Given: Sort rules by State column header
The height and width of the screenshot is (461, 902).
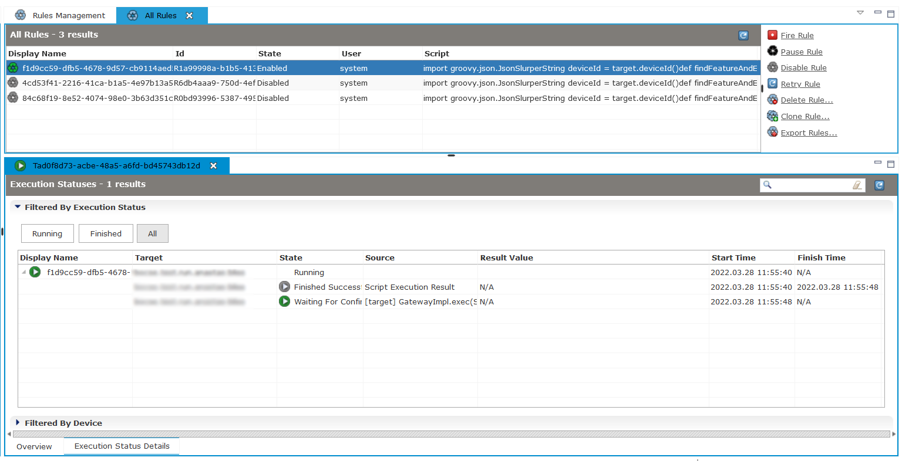Looking at the screenshot, I should pos(297,53).
